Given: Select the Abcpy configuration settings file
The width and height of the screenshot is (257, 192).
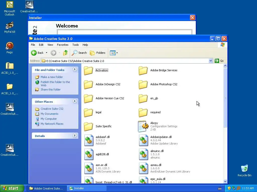Looking at the screenshot, I should click(x=158, y=126).
